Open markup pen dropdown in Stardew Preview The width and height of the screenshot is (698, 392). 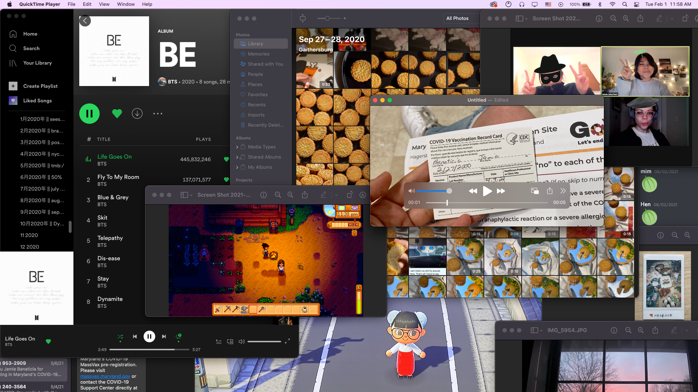[x=336, y=195]
